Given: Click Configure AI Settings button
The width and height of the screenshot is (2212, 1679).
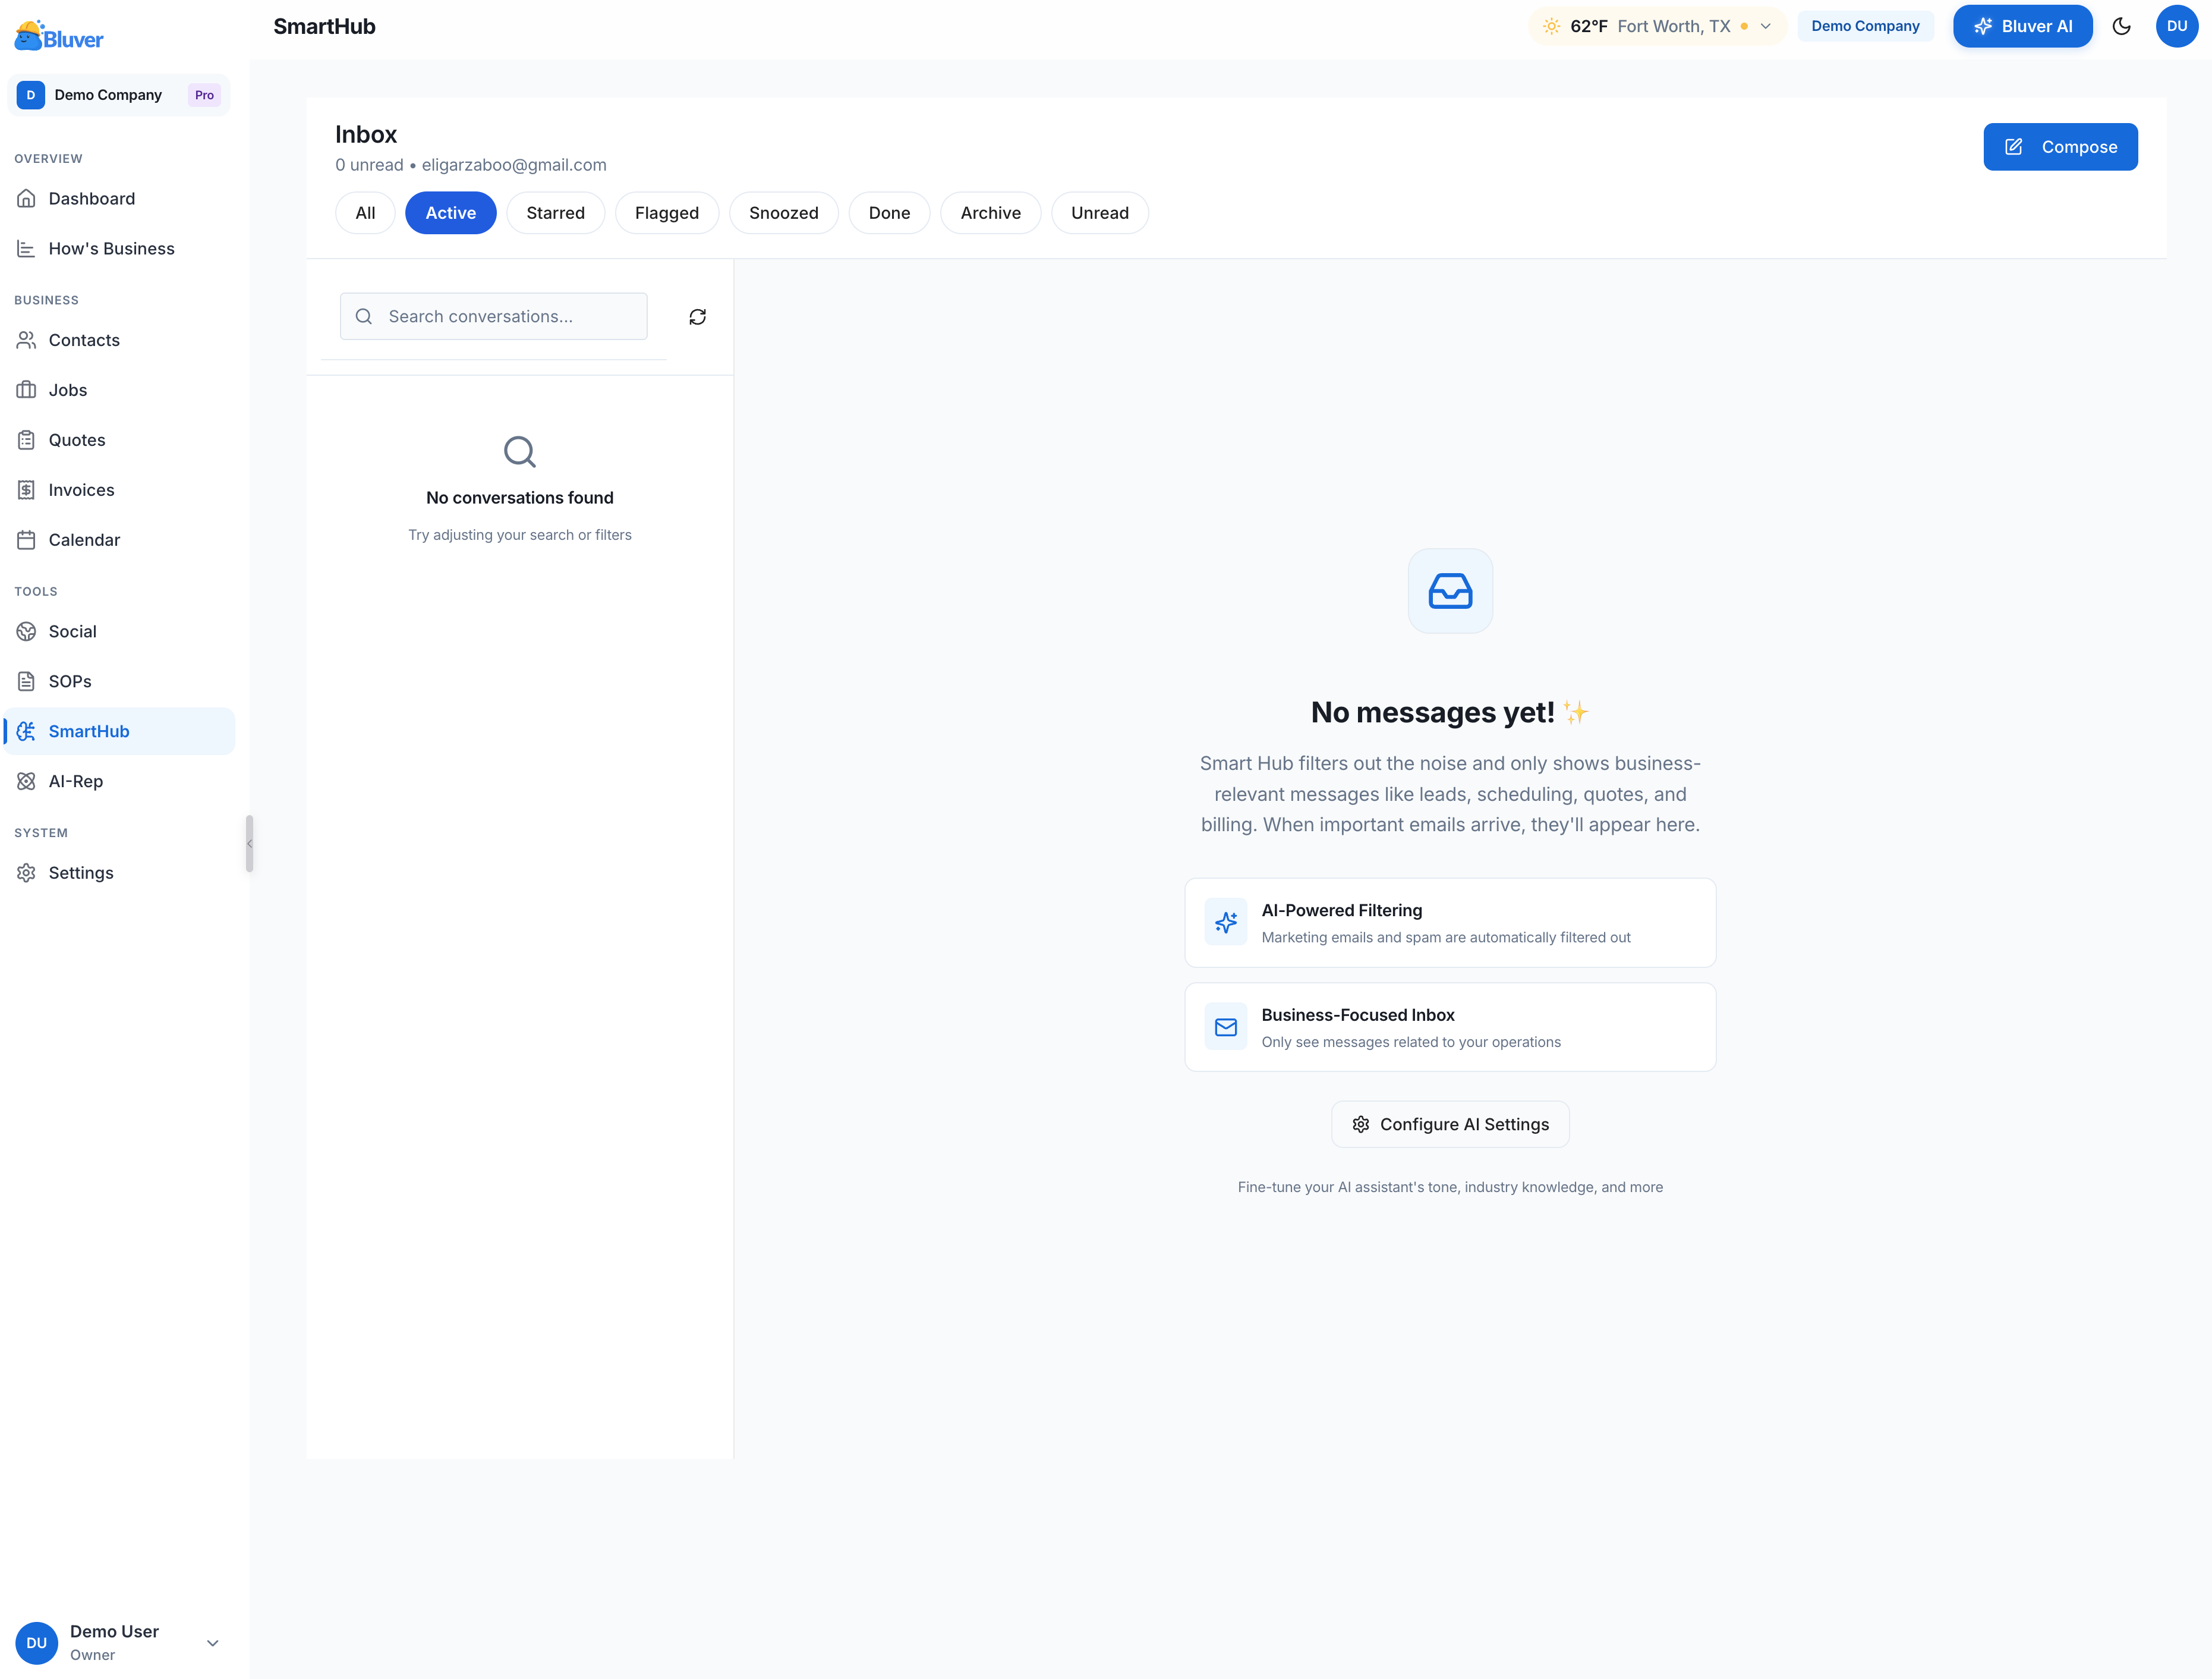Looking at the screenshot, I should pos(1450,1125).
